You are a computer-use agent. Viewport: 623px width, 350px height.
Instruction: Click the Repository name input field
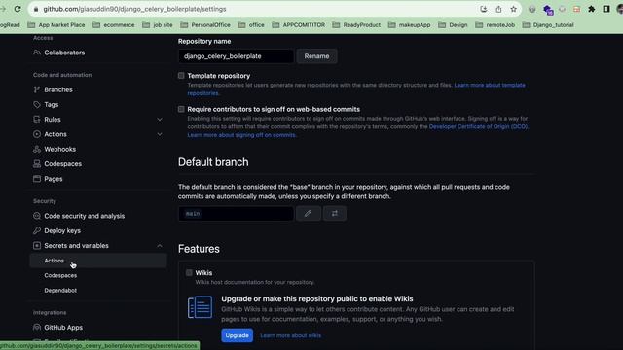pyautogui.click(x=236, y=56)
